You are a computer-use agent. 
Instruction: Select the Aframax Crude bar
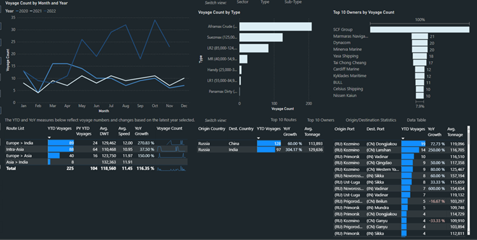(275, 27)
